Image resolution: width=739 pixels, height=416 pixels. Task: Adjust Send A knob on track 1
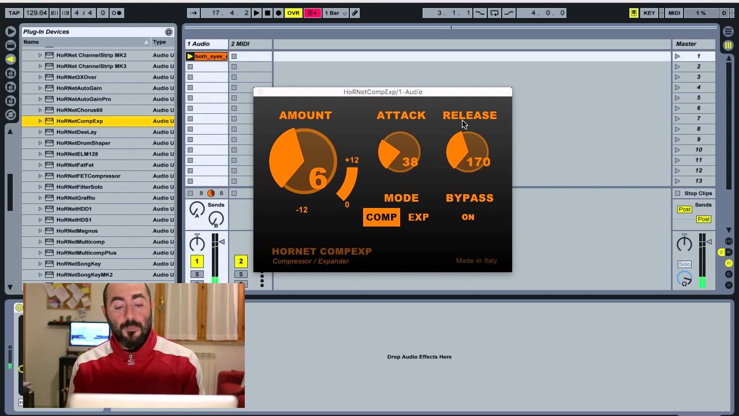pos(197,210)
